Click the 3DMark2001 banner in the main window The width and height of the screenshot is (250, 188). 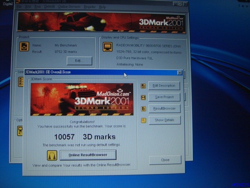click(x=102, y=22)
